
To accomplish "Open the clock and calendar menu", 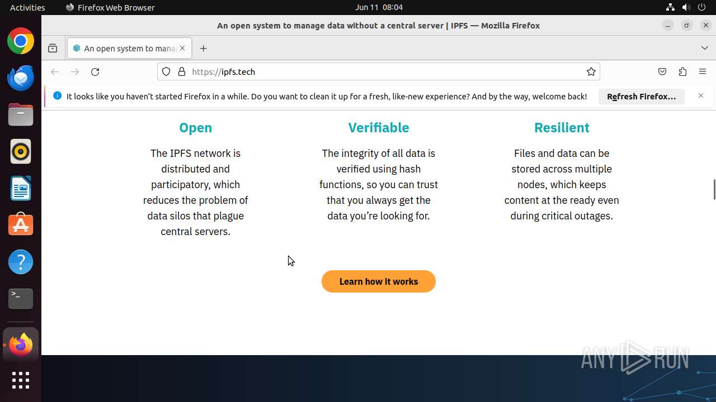I will click(379, 7).
